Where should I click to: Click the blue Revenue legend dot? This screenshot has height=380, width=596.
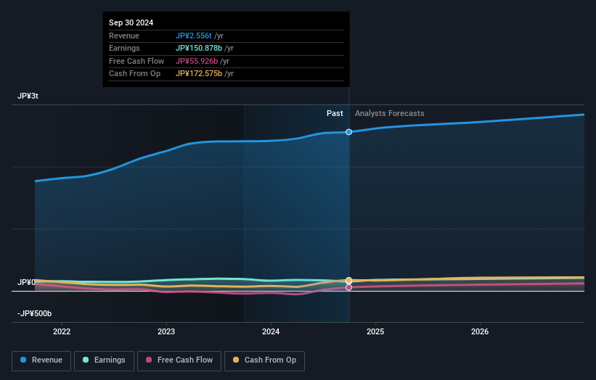[x=23, y=360]
